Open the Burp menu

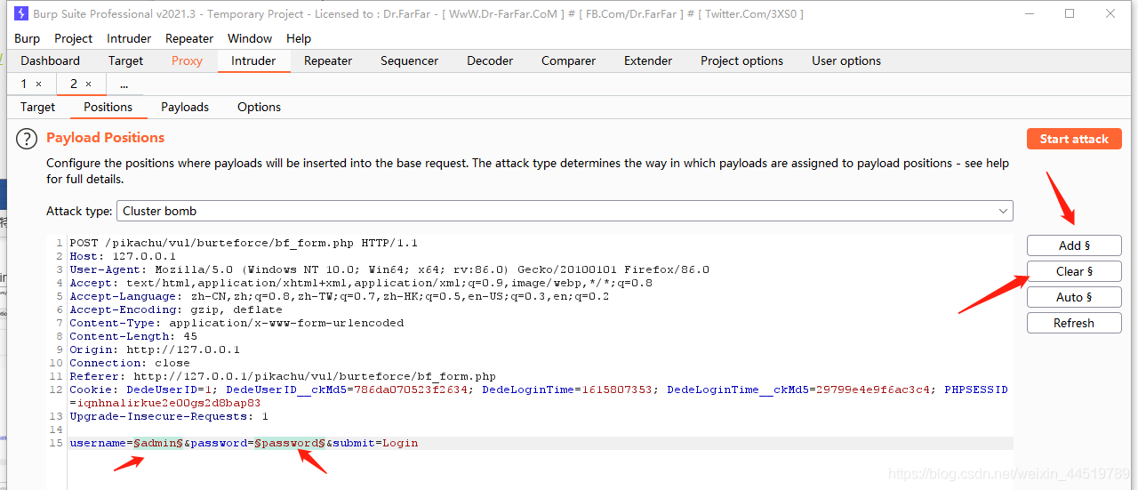coord(28,38)
